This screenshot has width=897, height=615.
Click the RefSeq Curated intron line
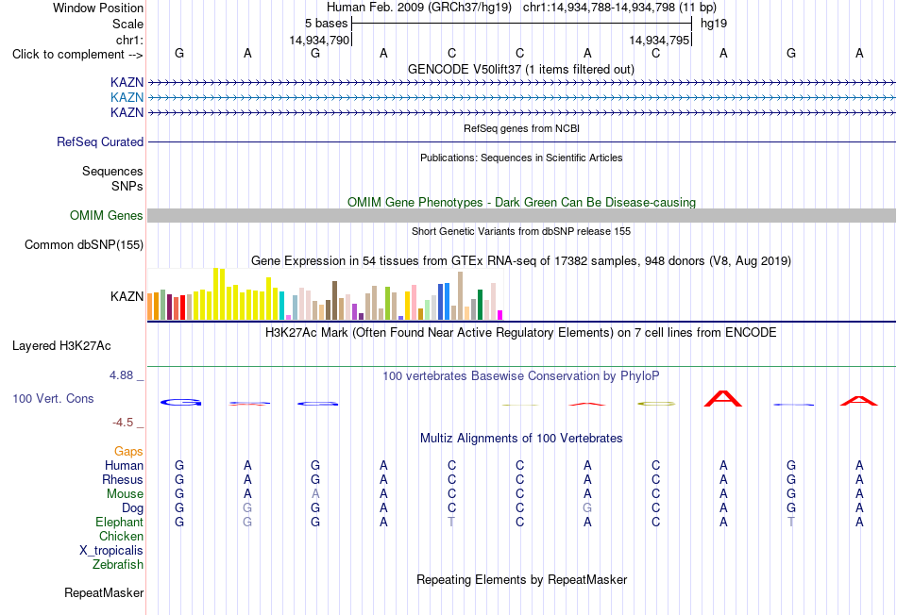point(521,141)
